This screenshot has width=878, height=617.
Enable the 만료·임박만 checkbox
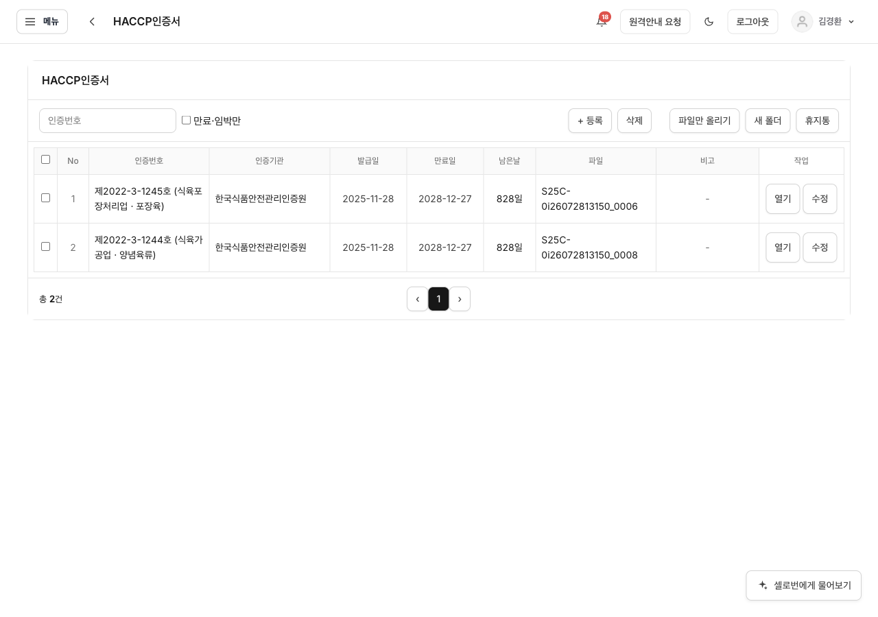coord(186,120)
